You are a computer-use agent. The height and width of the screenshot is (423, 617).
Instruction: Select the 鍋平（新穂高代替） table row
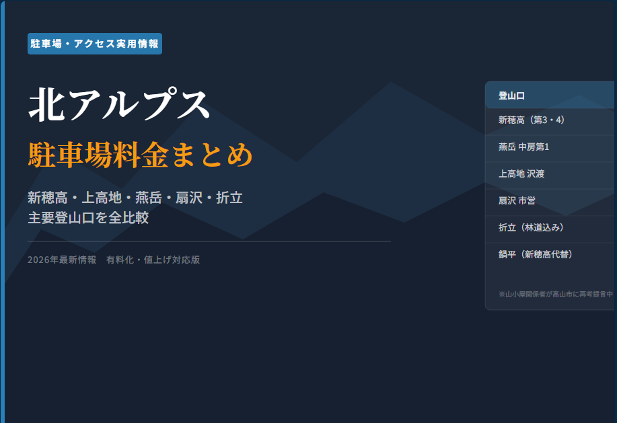pos(535,255)
